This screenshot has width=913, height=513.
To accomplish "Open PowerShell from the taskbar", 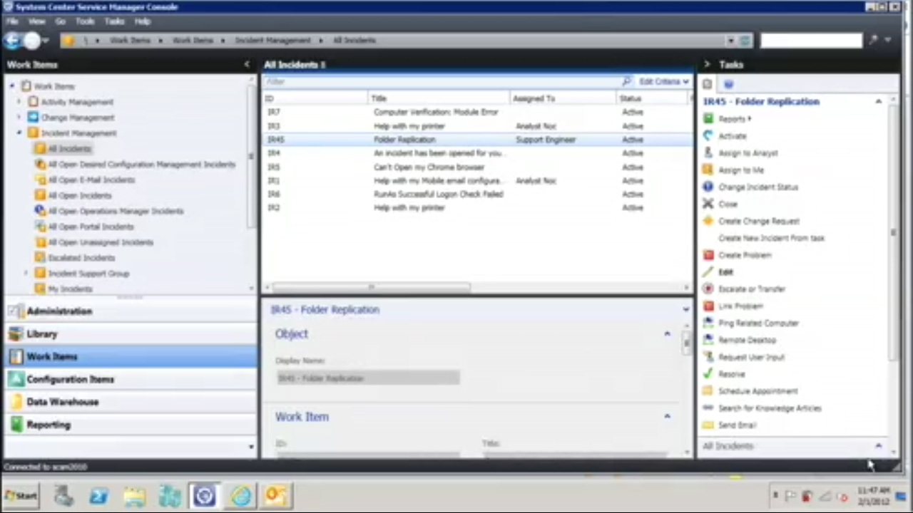I will (x=99, y=495).
